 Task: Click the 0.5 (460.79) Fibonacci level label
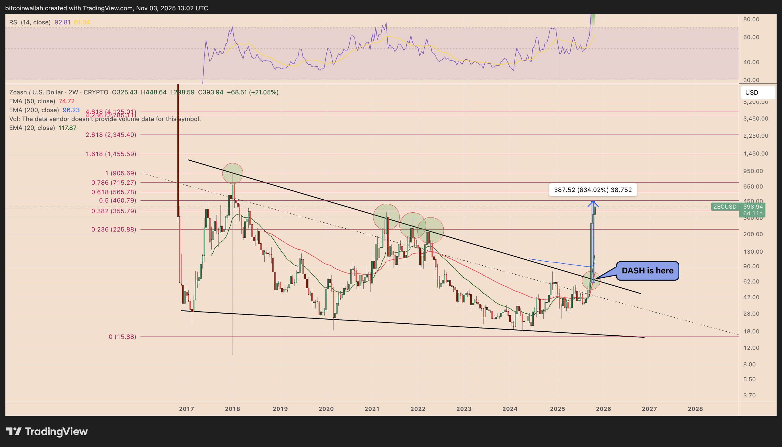pyautogui.click(x=117, y=201)
